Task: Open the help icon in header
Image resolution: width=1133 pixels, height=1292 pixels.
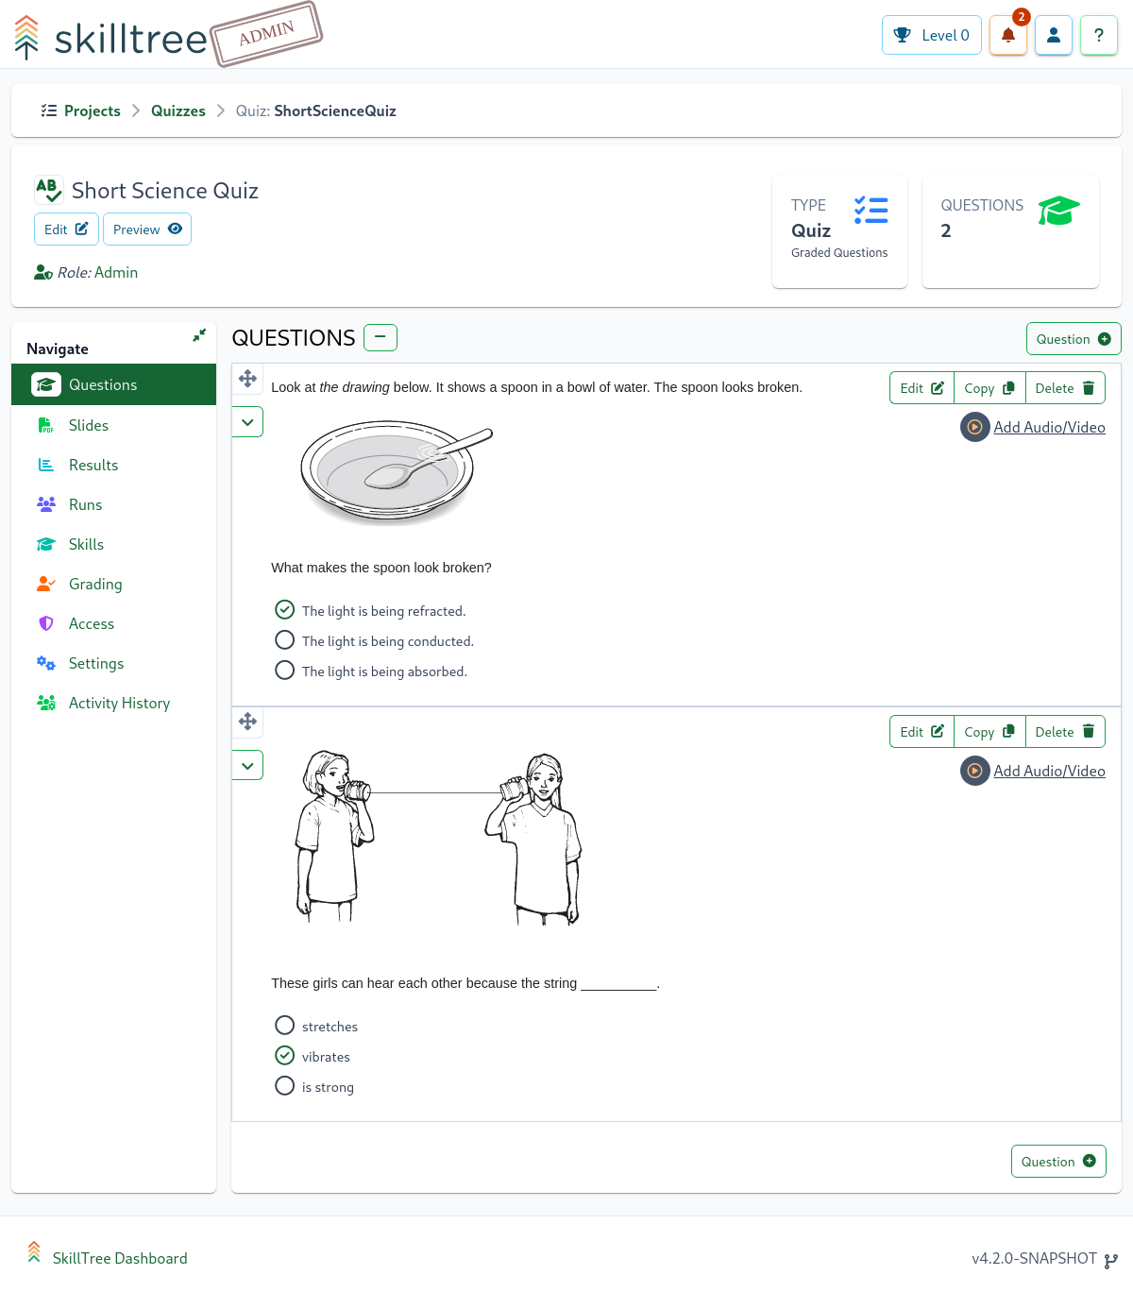Action: pos(1099,35)
